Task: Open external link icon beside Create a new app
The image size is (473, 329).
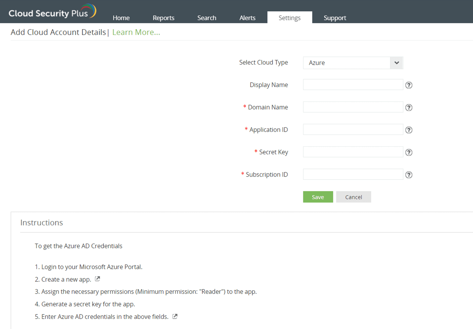Action: [x=97, y=279]
